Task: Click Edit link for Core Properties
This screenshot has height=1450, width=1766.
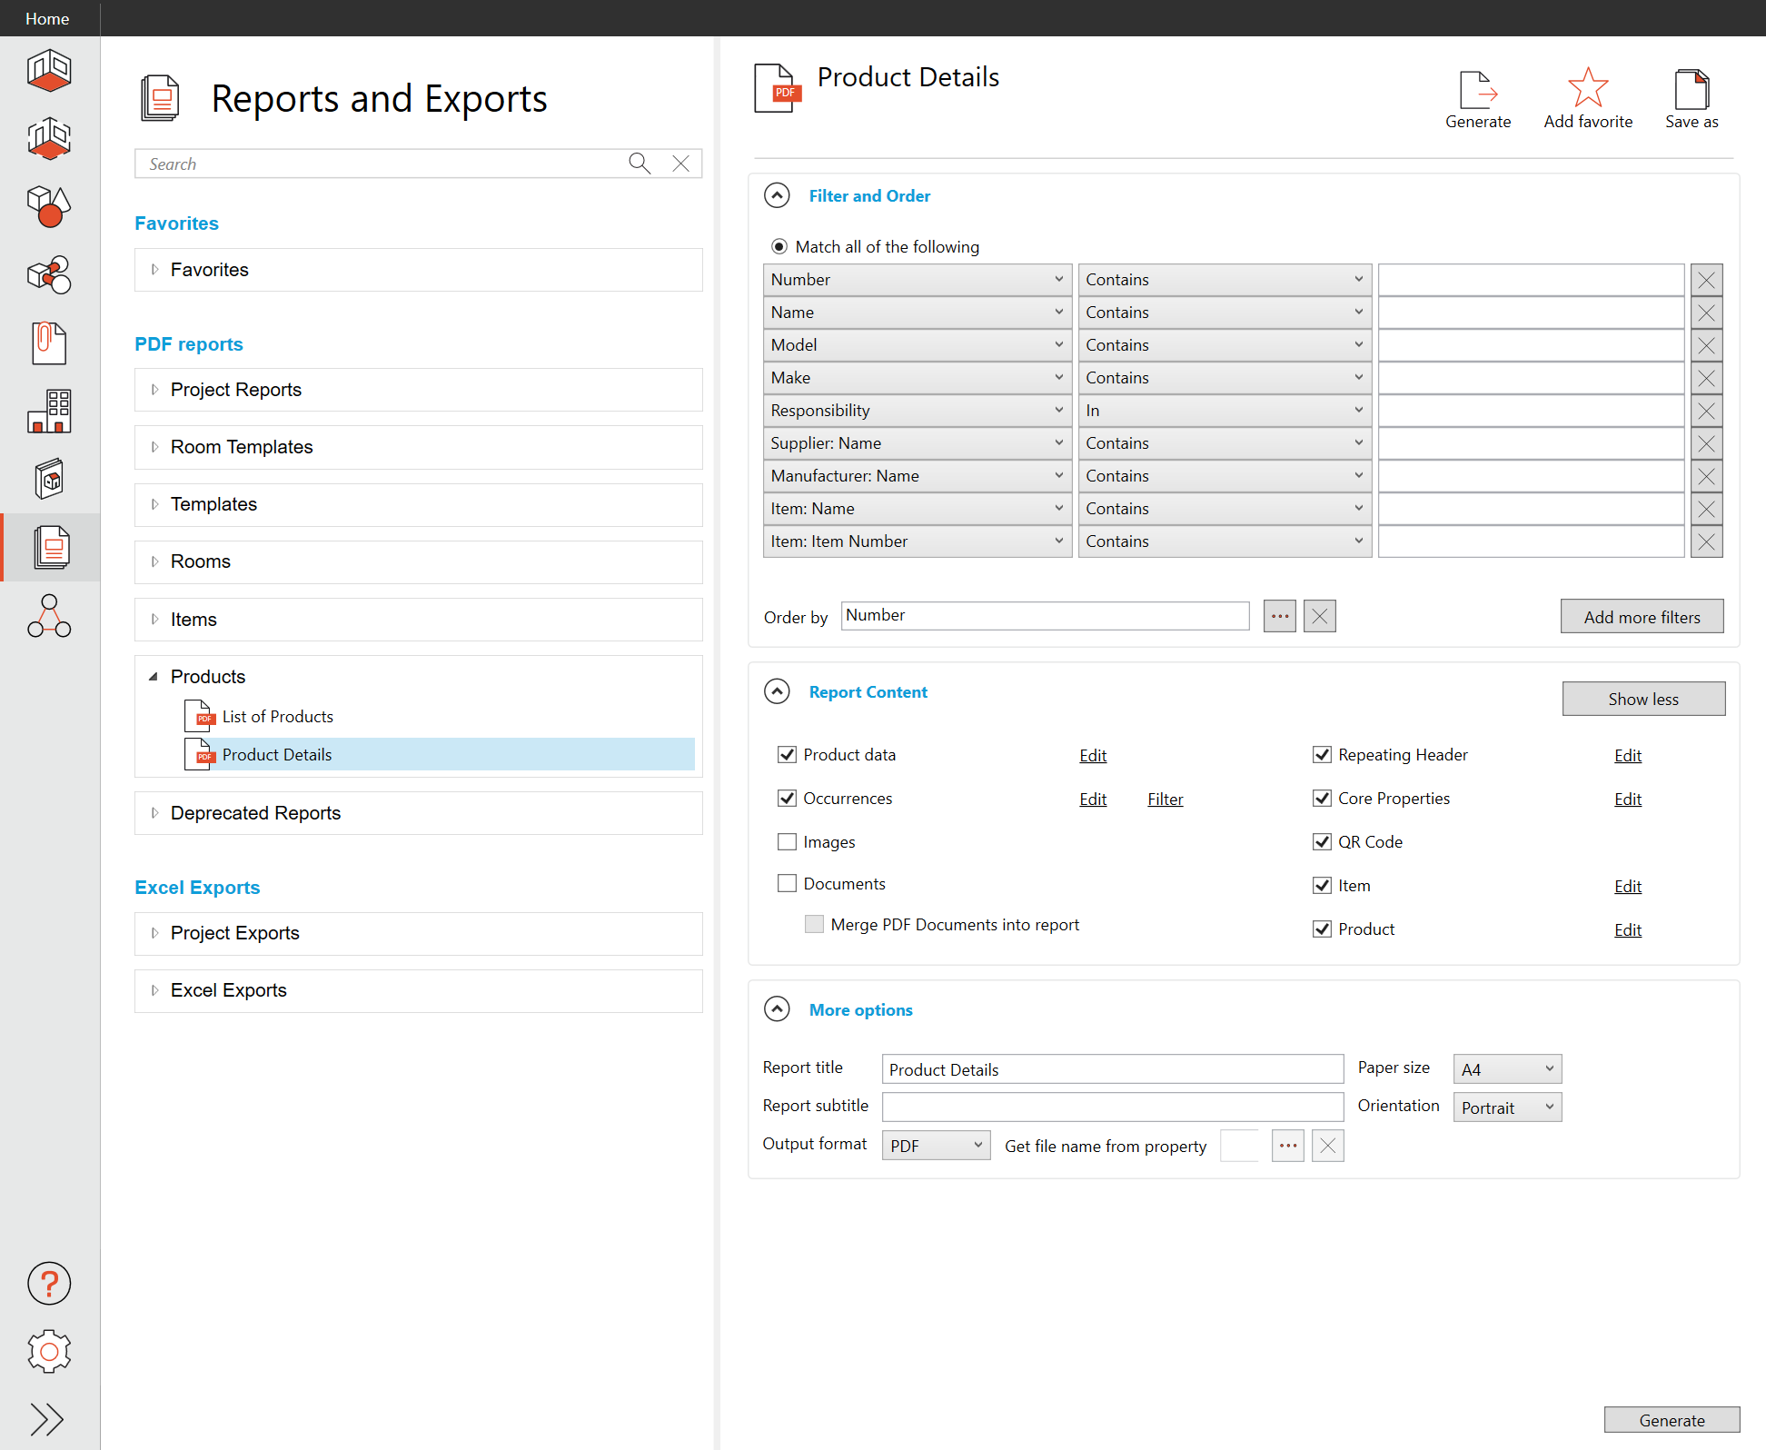Action: tap(1628, 799)
